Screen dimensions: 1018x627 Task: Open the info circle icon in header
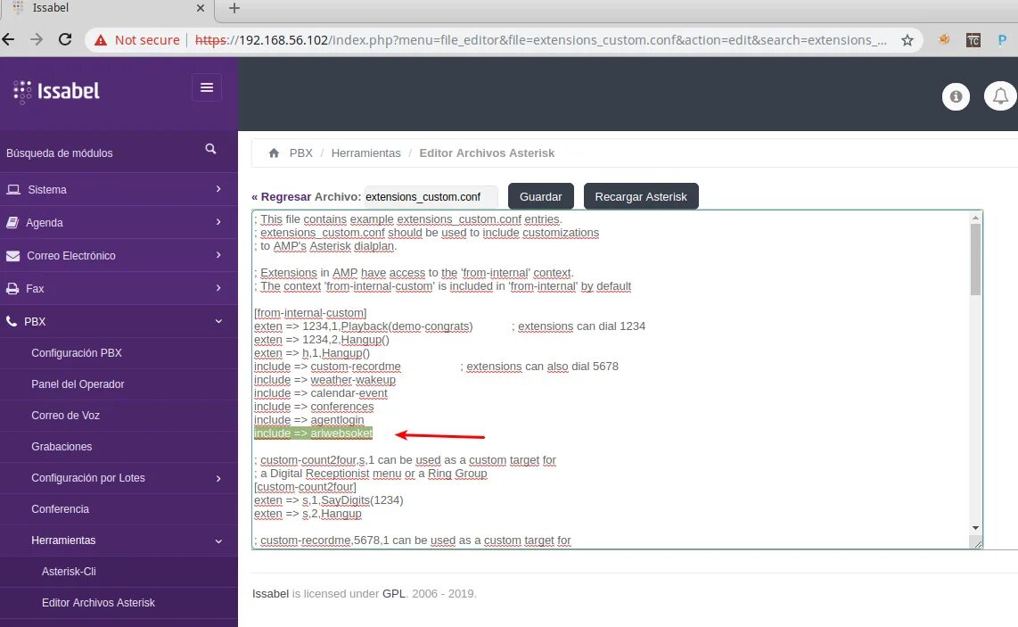[956, 97]
